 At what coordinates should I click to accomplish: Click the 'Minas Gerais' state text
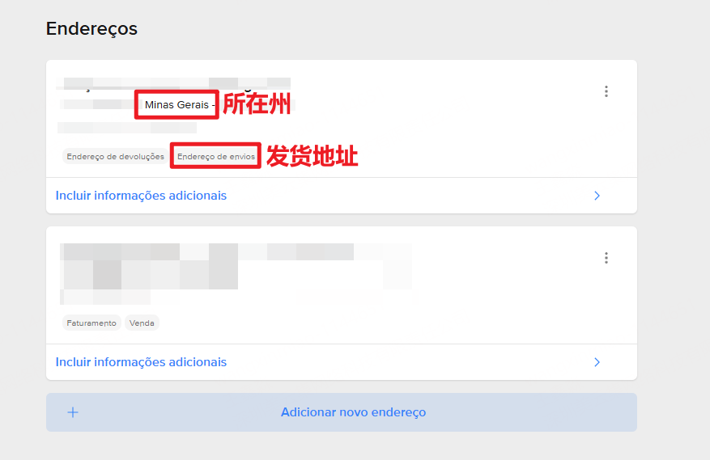tap(176, 105)
